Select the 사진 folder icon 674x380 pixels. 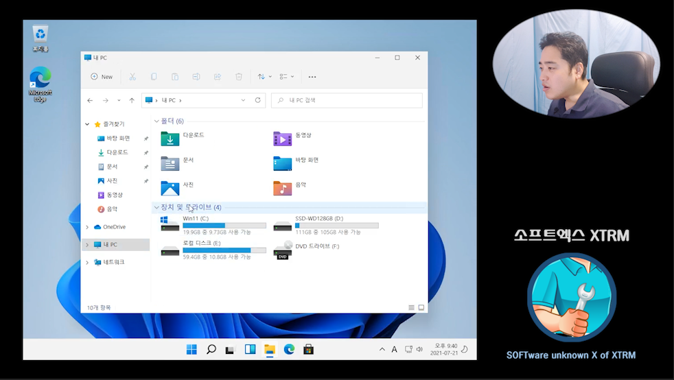[x=170, y=188]
